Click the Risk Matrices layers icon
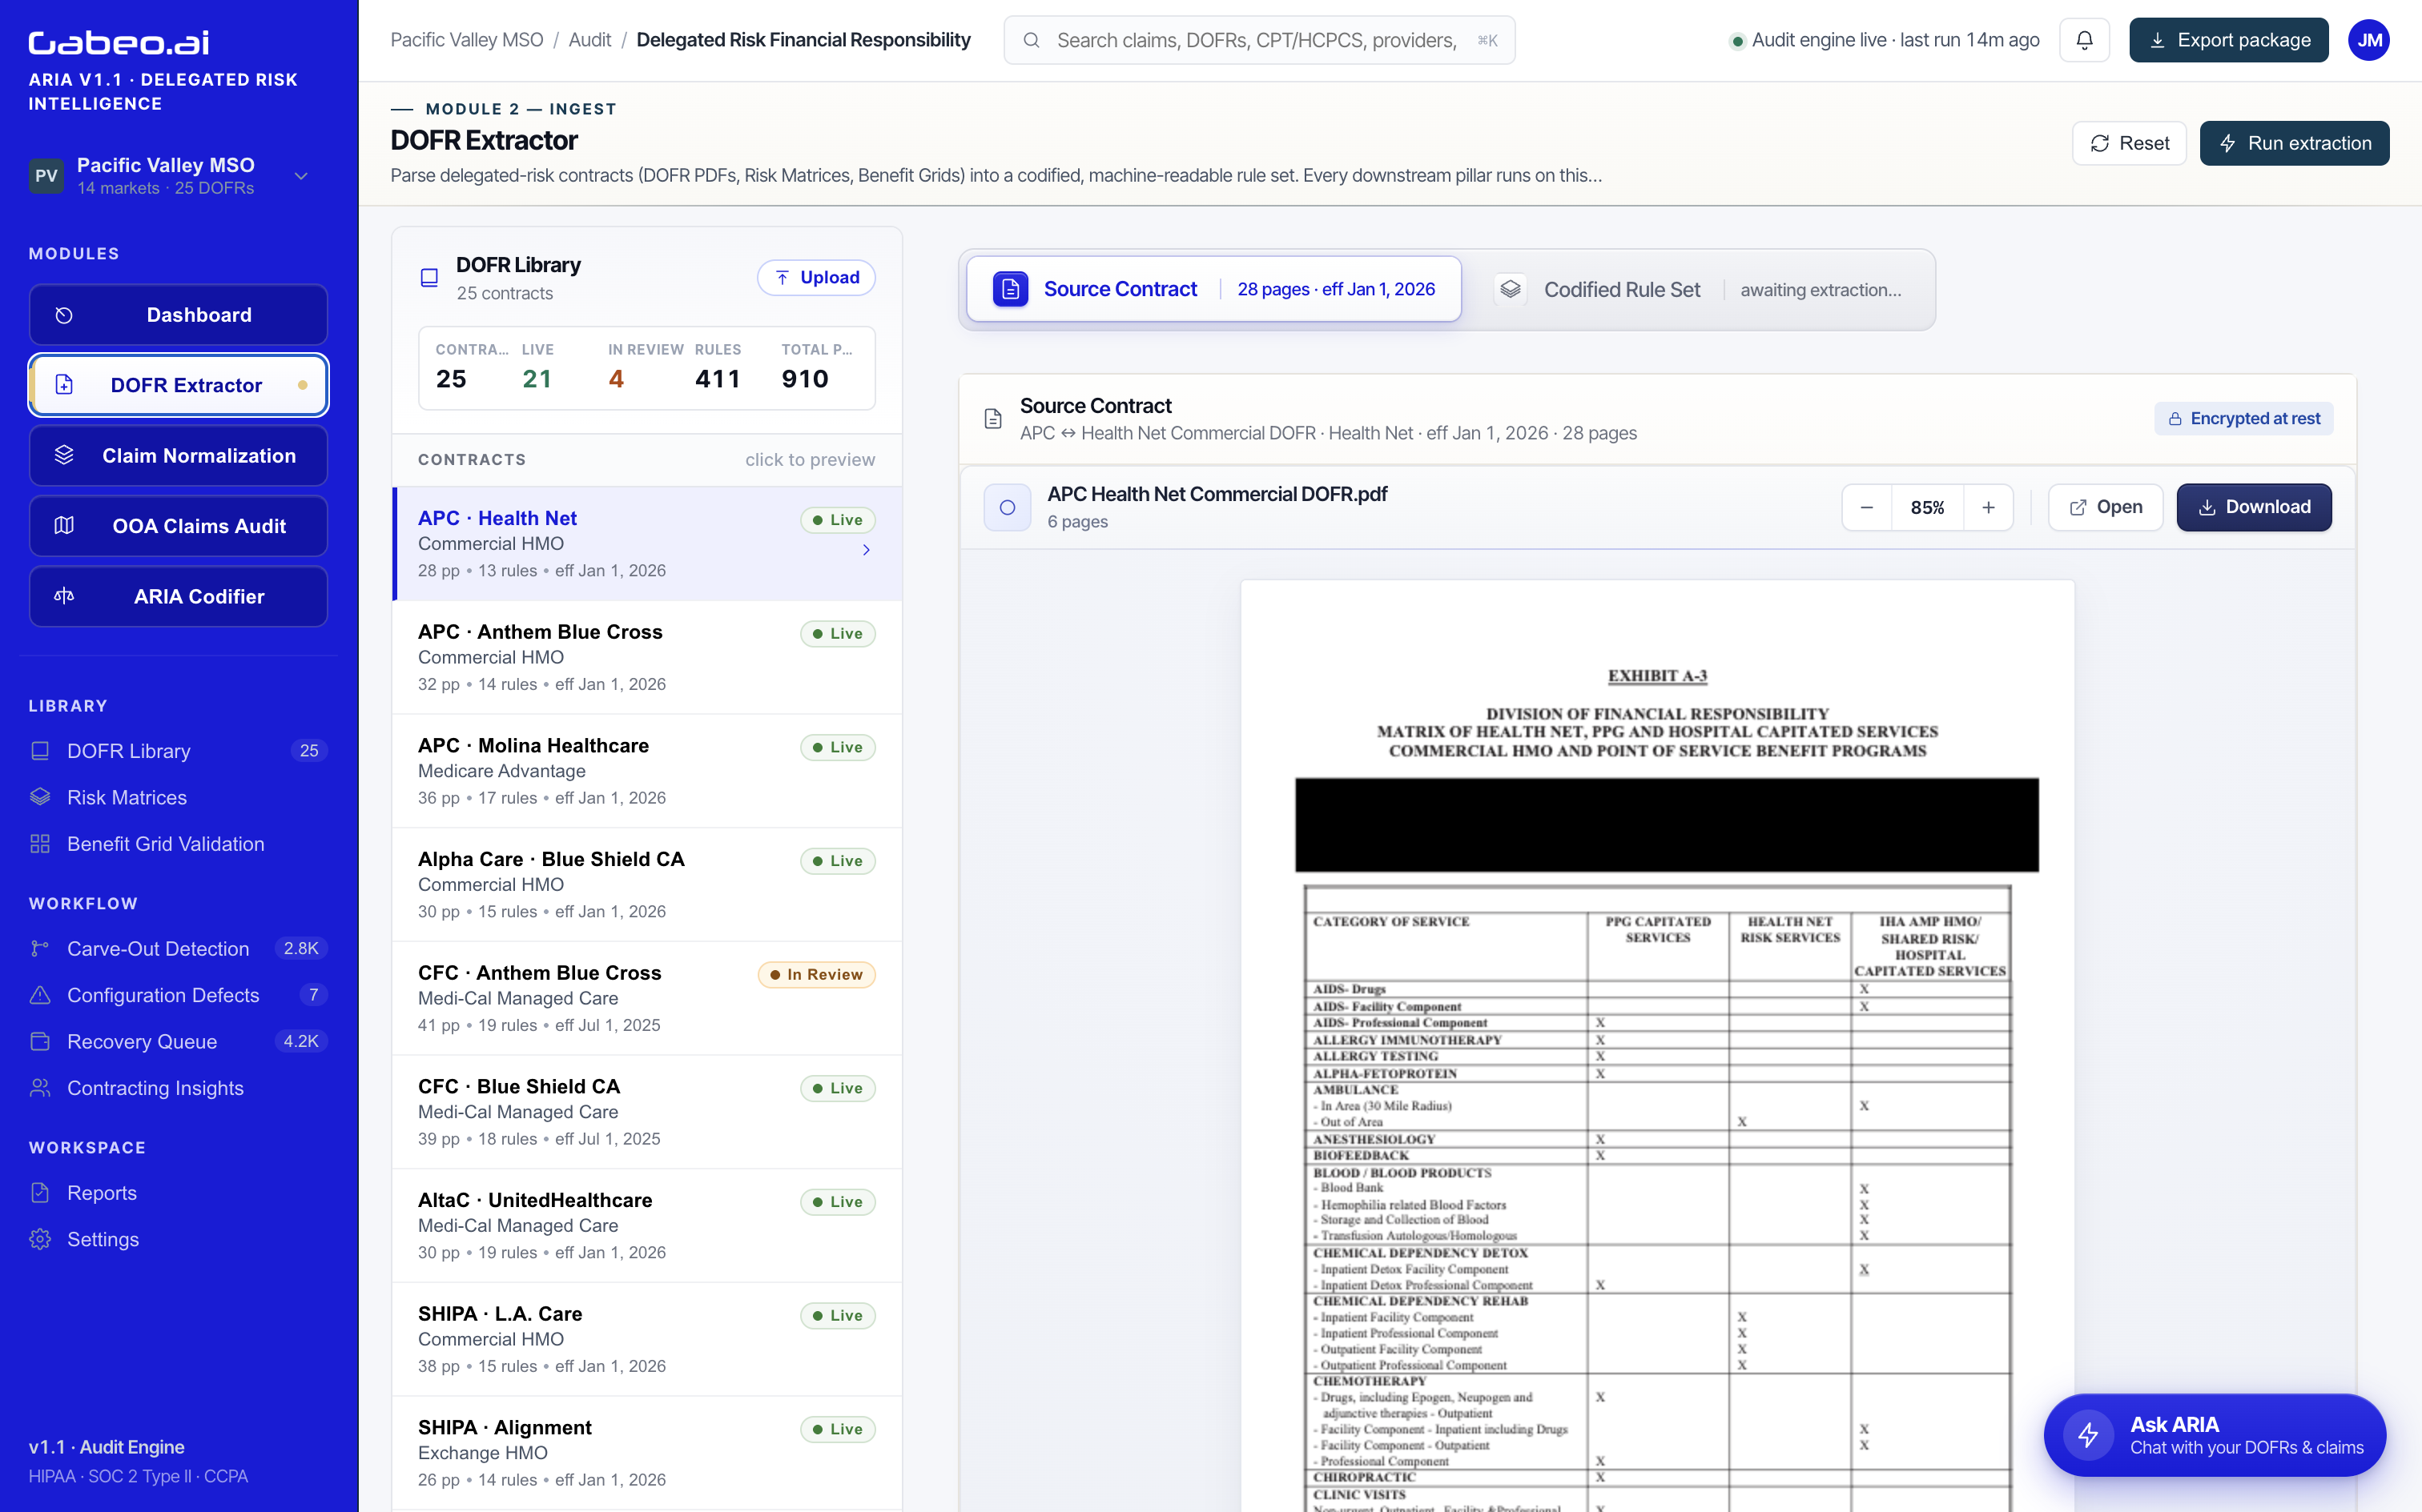The width and height of the screenshot is (2422, 1512). coord(40,797)
